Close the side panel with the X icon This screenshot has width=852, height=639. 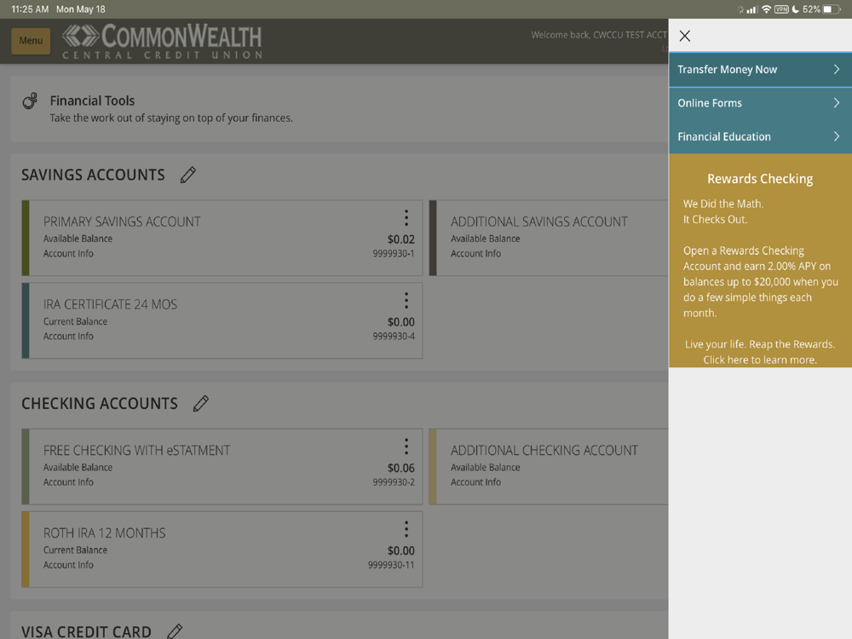685,36
